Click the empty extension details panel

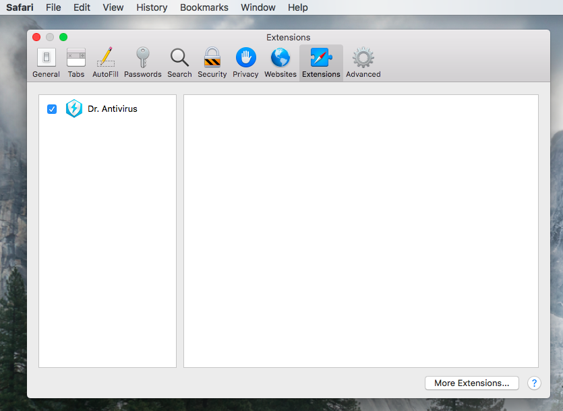tap(361, 231)
